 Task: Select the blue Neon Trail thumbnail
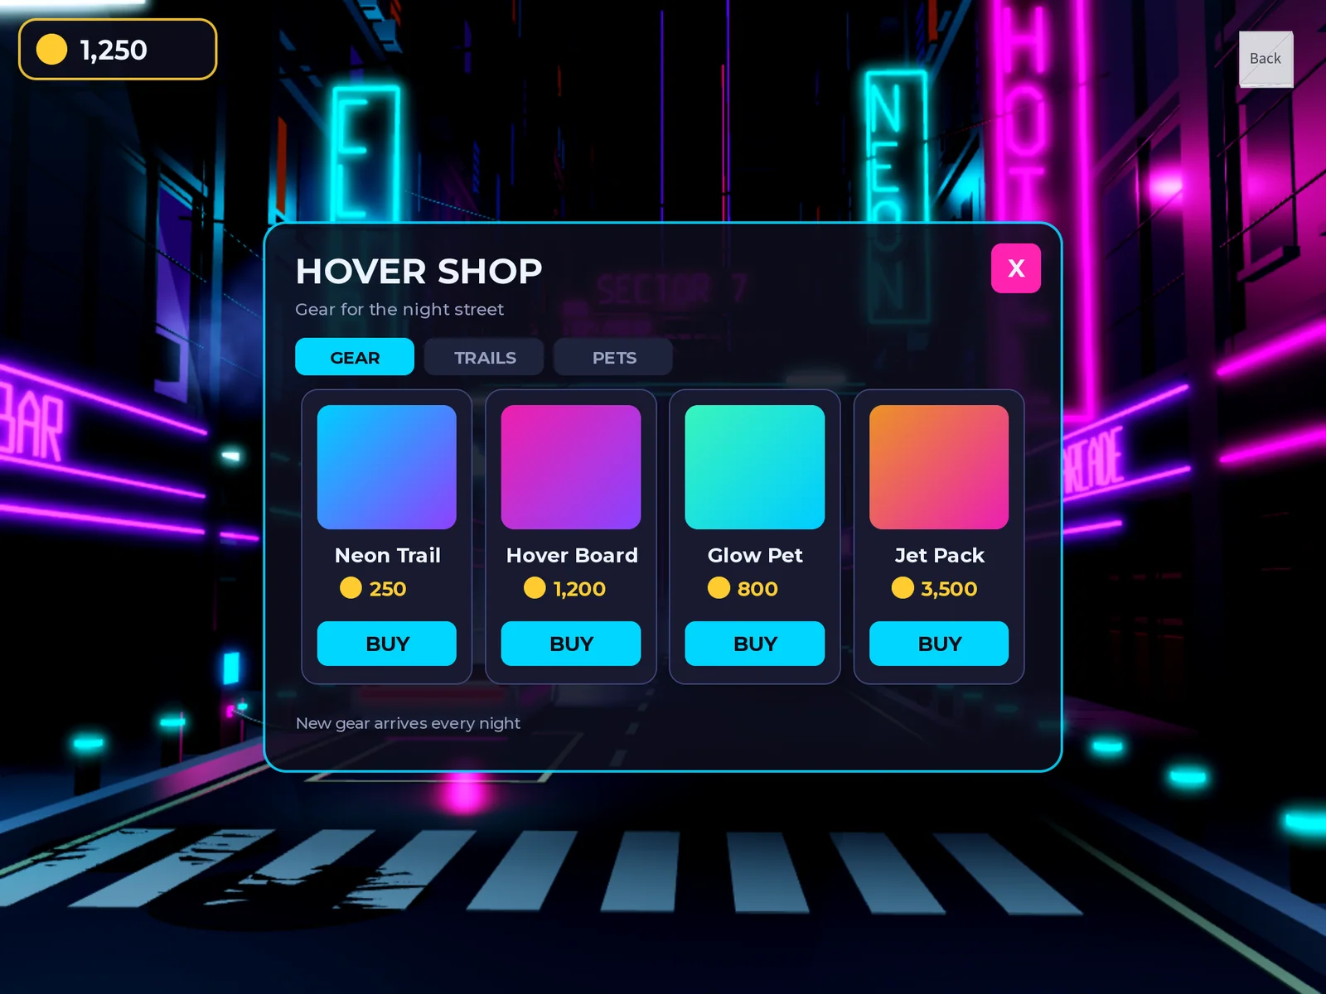tap(387, 467)
